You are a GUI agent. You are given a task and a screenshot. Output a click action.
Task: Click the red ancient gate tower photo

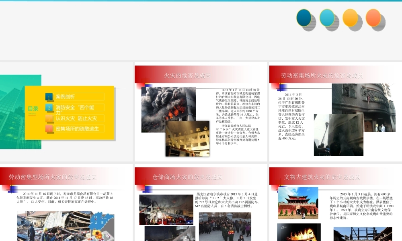click(x=298, y=203)
